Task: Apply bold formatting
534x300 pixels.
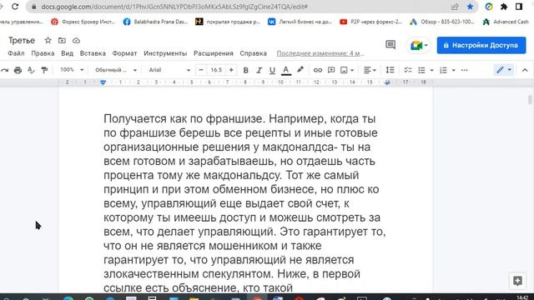Action: tap(245, 70)
